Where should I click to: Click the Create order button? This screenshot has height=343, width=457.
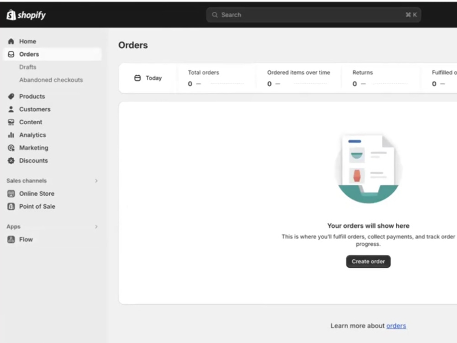(368, 261)
